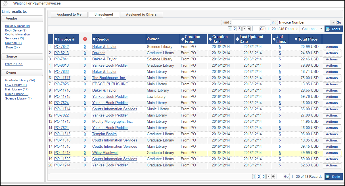Sort by Last Updated Date with sort arrows
This screenshot has width=345, height=186.
237,39
